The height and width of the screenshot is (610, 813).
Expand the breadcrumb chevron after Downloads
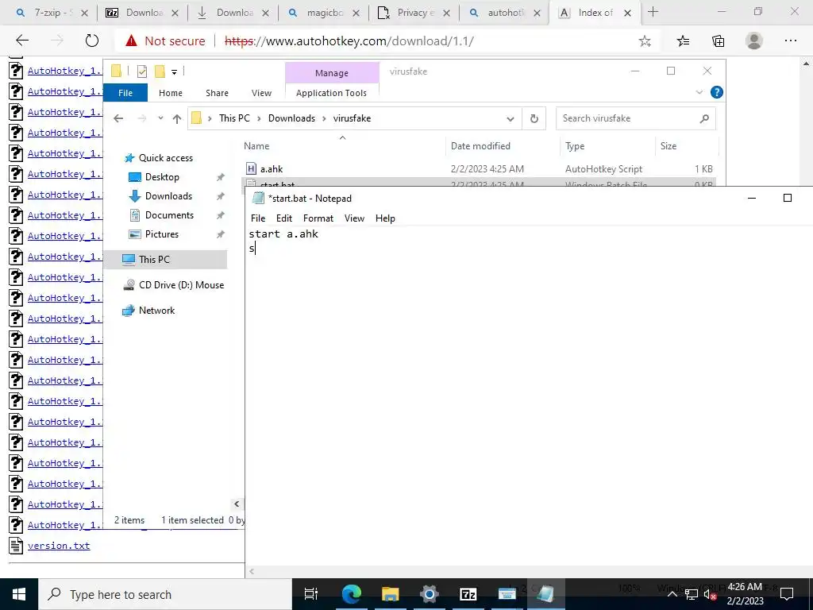tap(324, 119)
